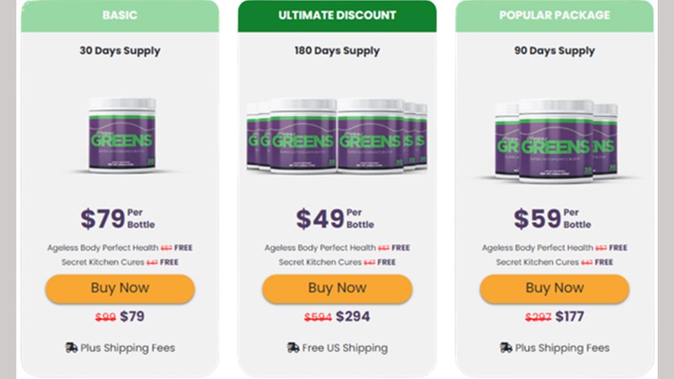Click the truck icon under Popular Package
The width and height of the screenshot is (674, 379).
coord(506,347)
